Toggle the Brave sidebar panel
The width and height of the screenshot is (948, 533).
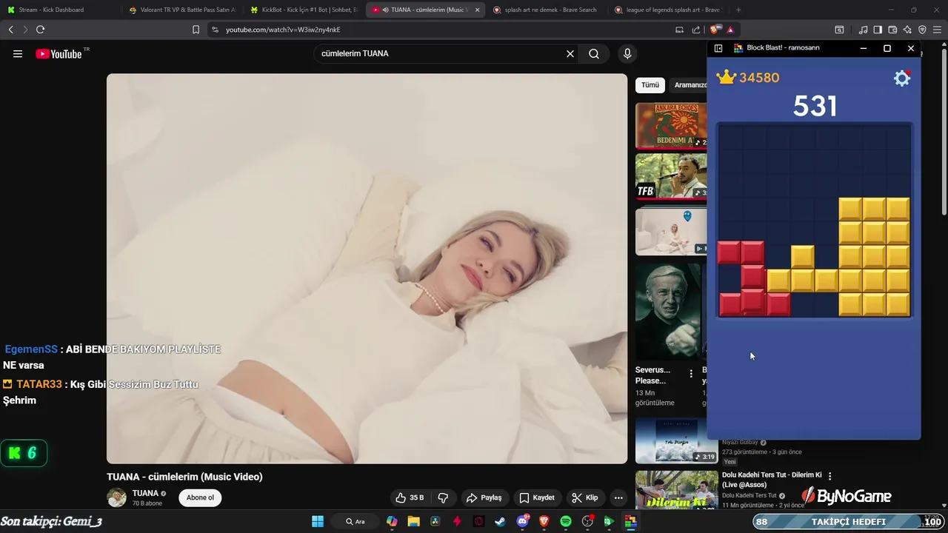(x=878, y=30)
